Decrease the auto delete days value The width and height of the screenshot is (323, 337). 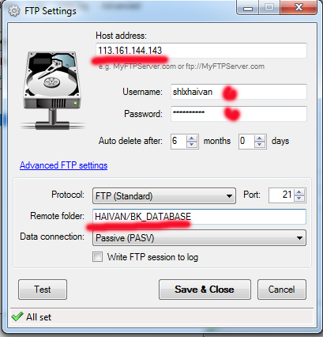click(260, 145)
